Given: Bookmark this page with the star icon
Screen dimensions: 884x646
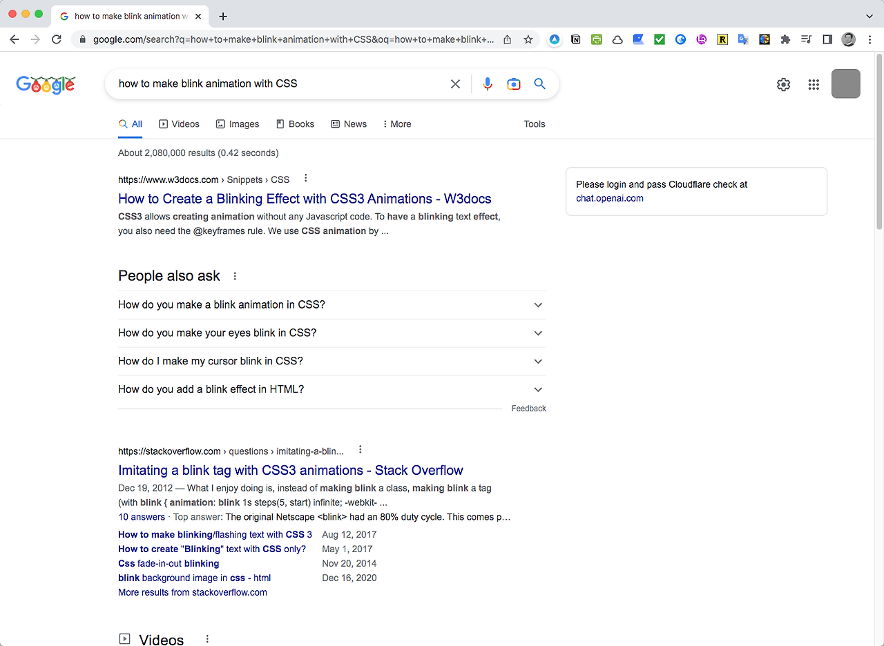Looking at the screenshot, I should point(528,39).
